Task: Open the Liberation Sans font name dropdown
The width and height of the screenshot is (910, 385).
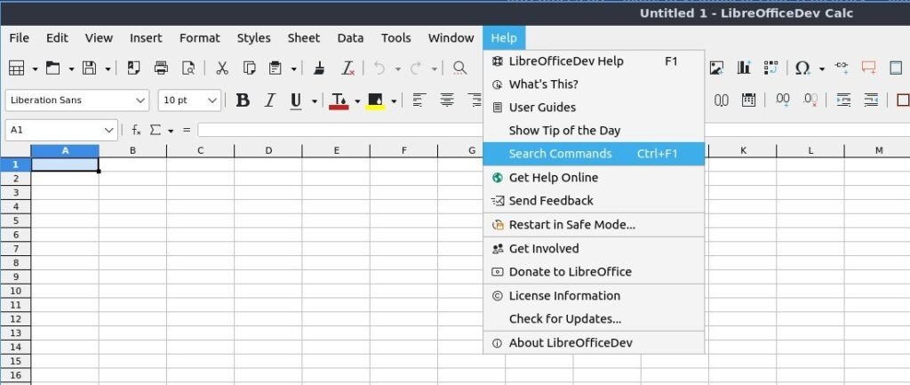Action: [x=140, y=100]
